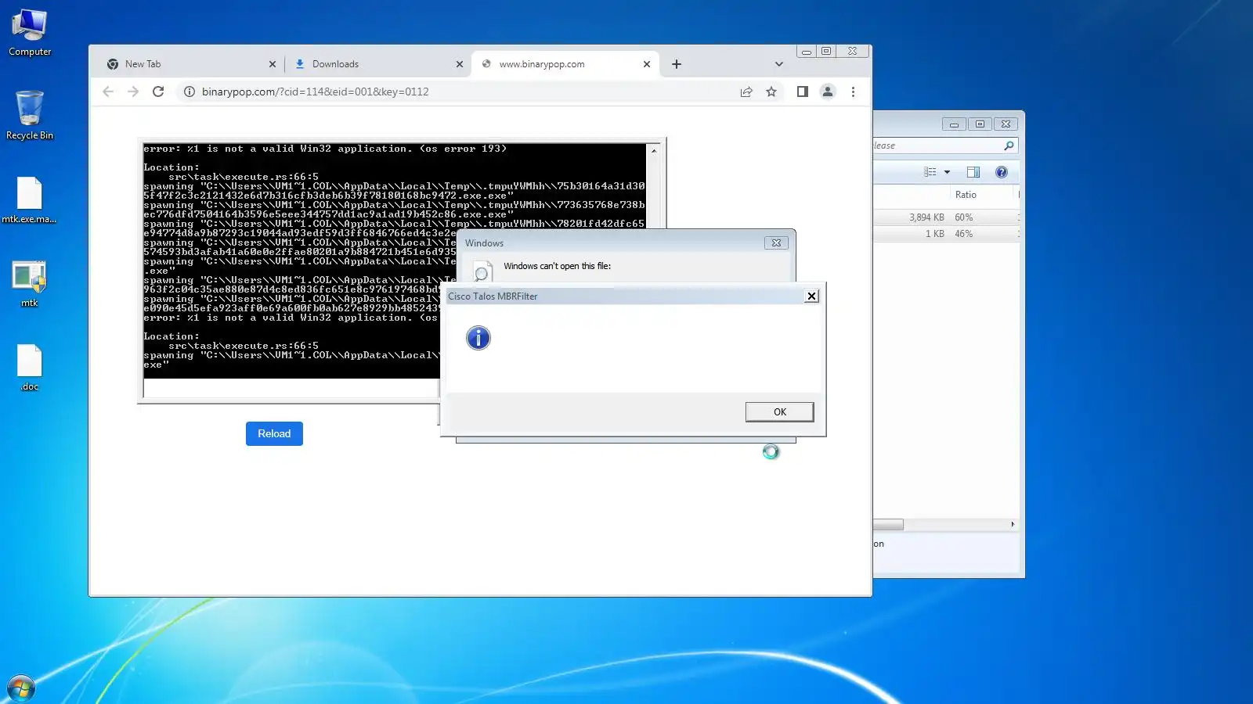The height and width of the screenshot is (704, 1253).
Task: Toggle Chrome side panel icon
Action: (x=802, y=92)
